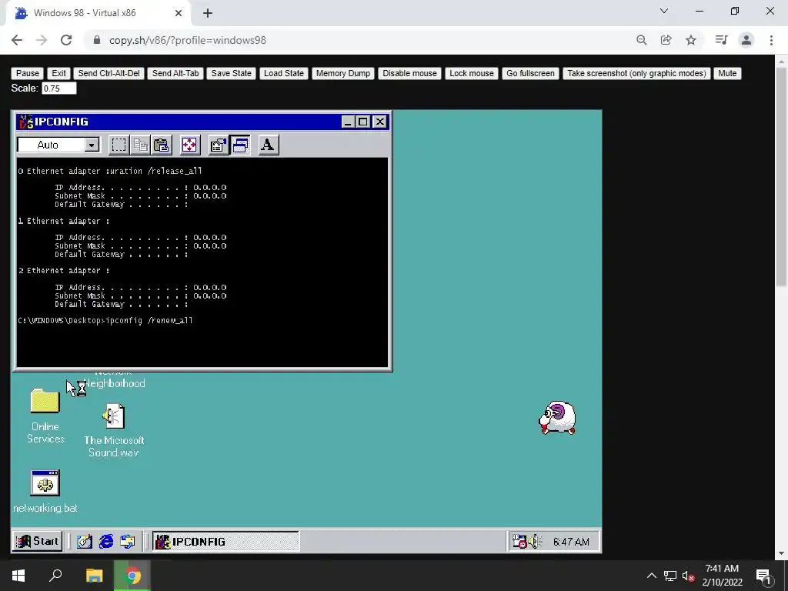Close the Windows 98 - Virtual x86 tab
Screen dimensions: 788x591
(x=179, y=13)
